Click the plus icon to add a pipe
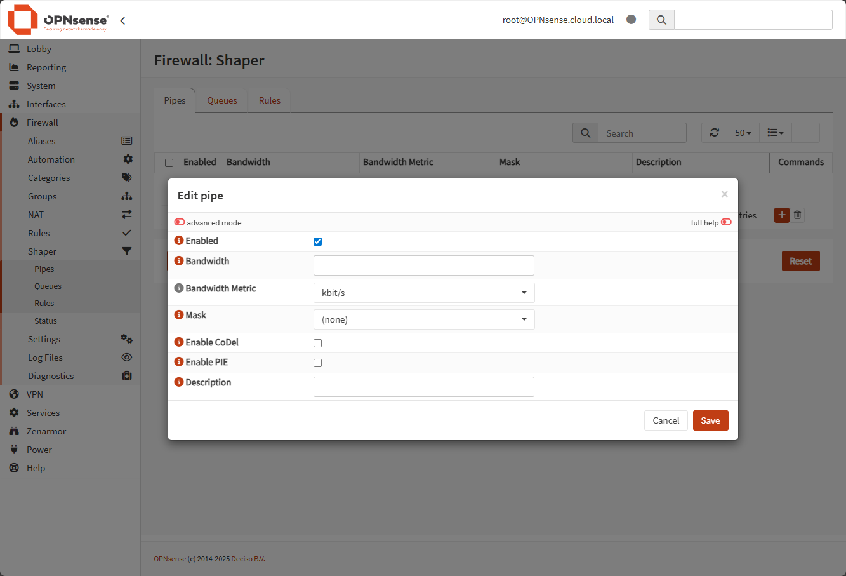 click(x=781, y=215)
